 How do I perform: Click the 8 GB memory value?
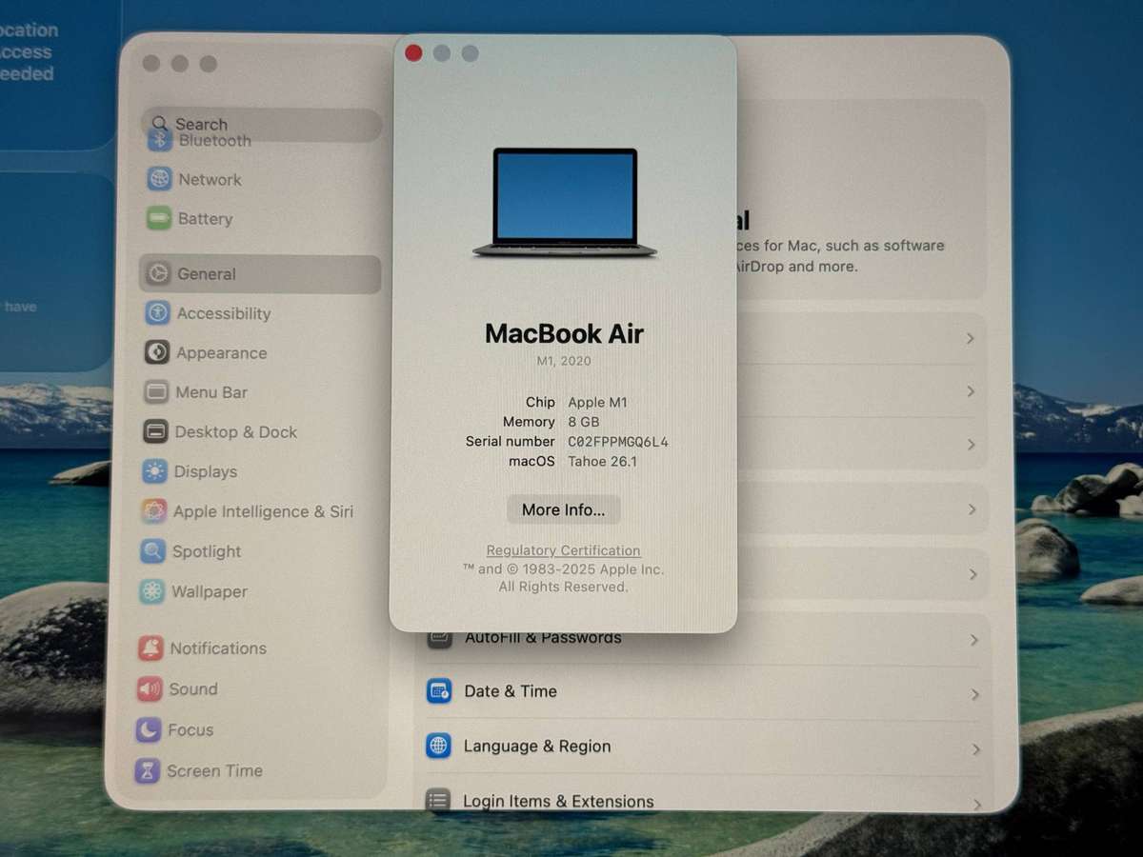tap(584, 422)
